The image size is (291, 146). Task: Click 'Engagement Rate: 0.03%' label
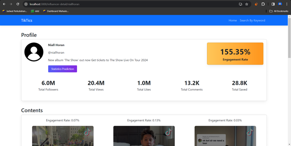point(225,121)
